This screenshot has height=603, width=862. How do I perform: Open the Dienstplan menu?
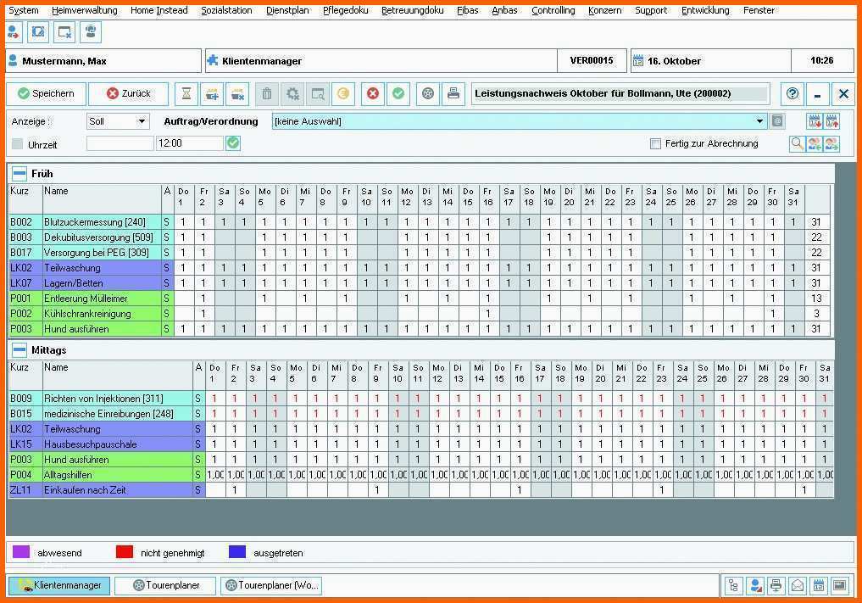click(287, 10)
